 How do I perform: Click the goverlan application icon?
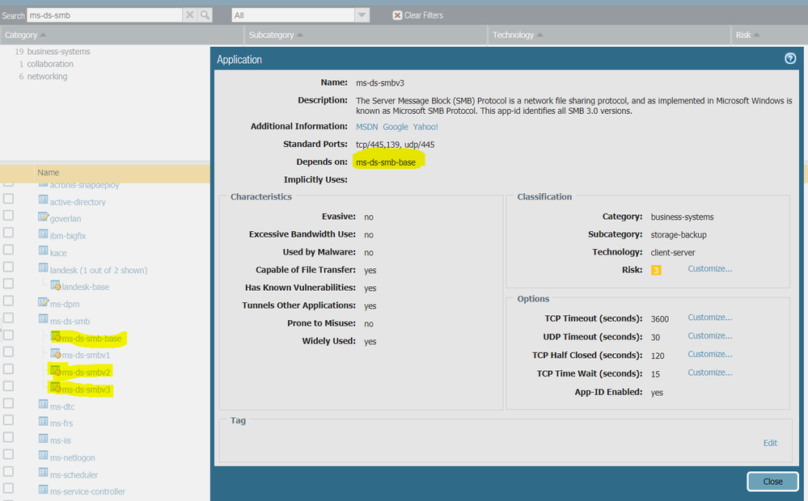(x=44, y=217)
